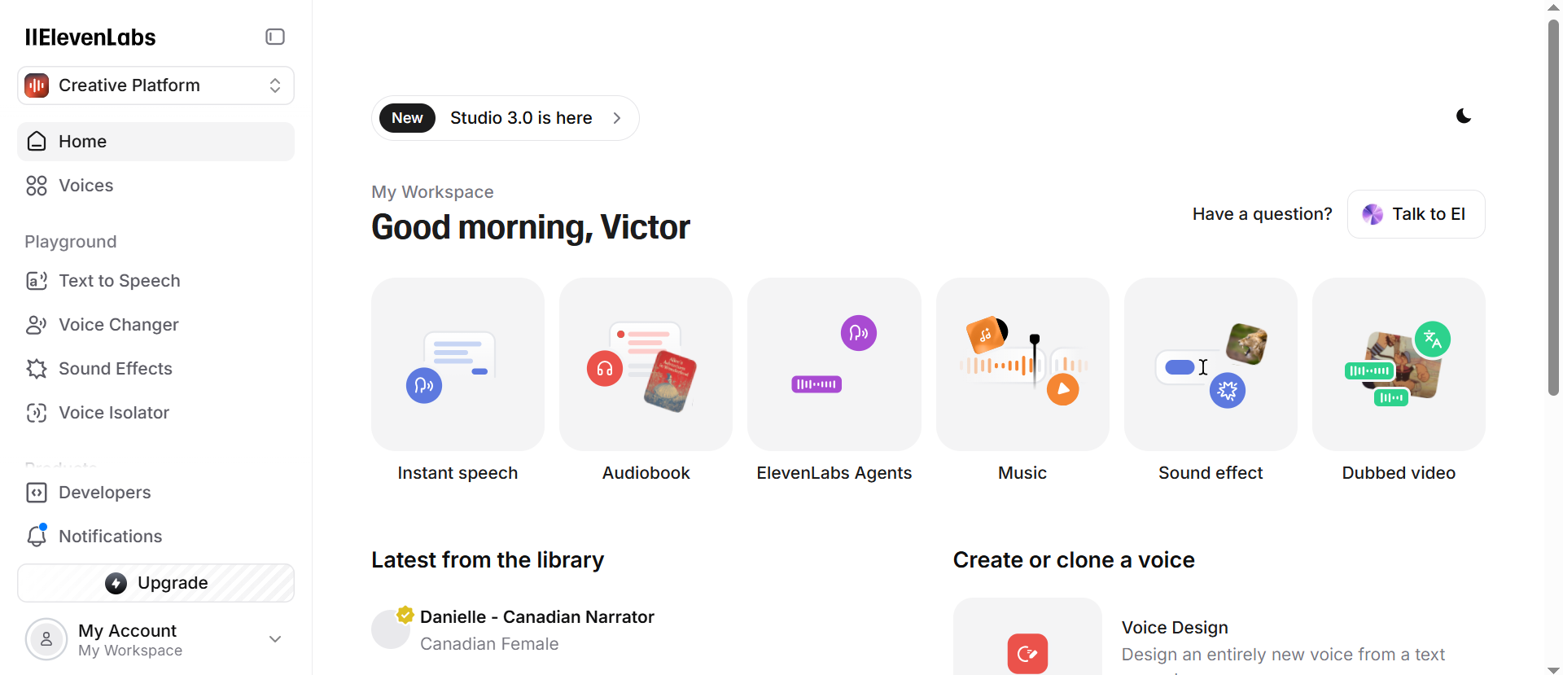Expand the My Account menu
Viewport: 1563px width, 675px height.
[x=275, y=639]
